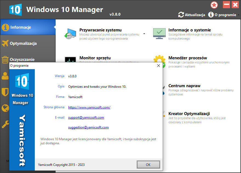Open the shield security sidebar section

click(5, 92)
